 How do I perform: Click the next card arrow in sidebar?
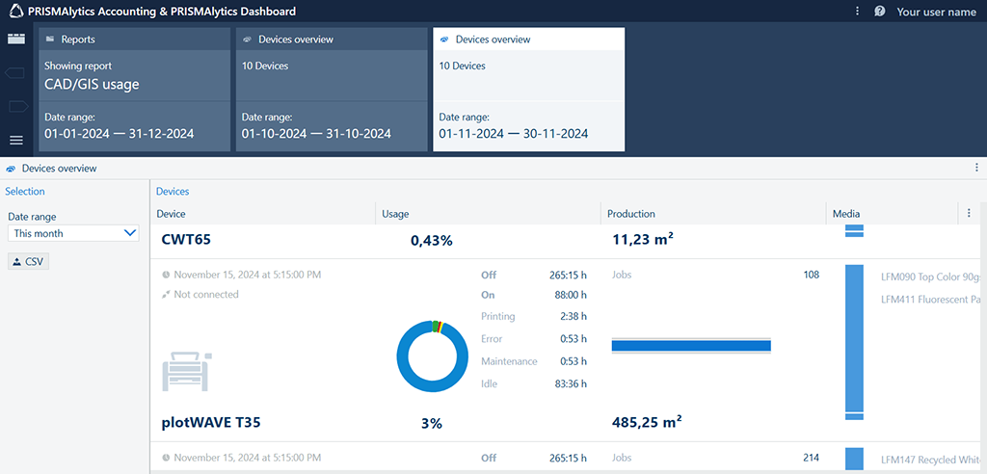(15, 106)
